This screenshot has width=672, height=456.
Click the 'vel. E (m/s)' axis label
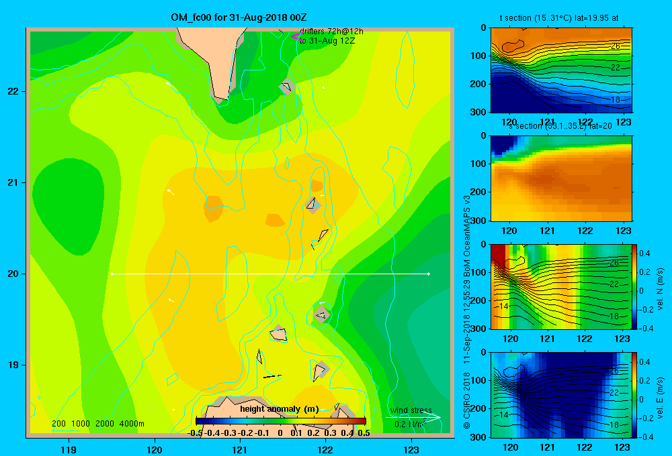pos(660,397)
